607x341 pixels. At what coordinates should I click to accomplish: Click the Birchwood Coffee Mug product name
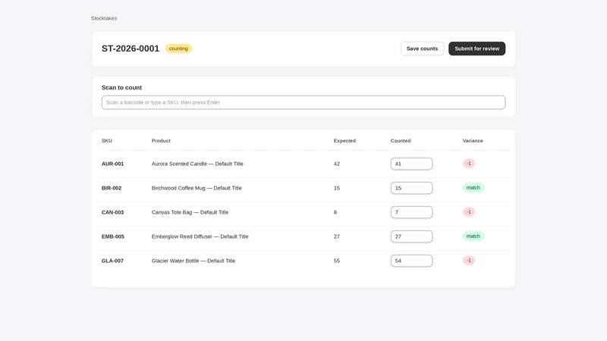click(197, 188)
